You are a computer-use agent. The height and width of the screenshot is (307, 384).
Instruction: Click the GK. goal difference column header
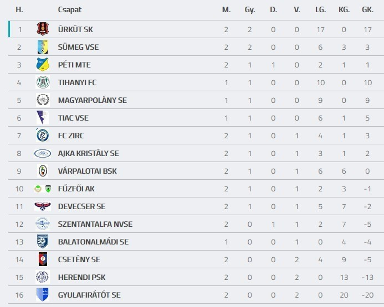pyautogui.click(x=367, y=10)
